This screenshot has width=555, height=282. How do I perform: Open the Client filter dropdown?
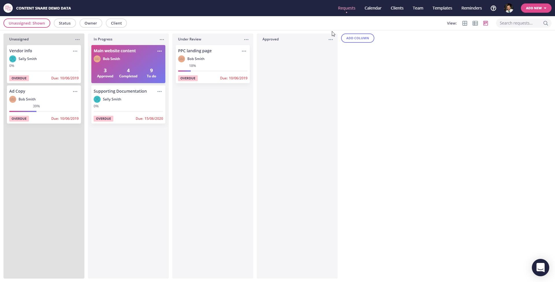[116, 23]
